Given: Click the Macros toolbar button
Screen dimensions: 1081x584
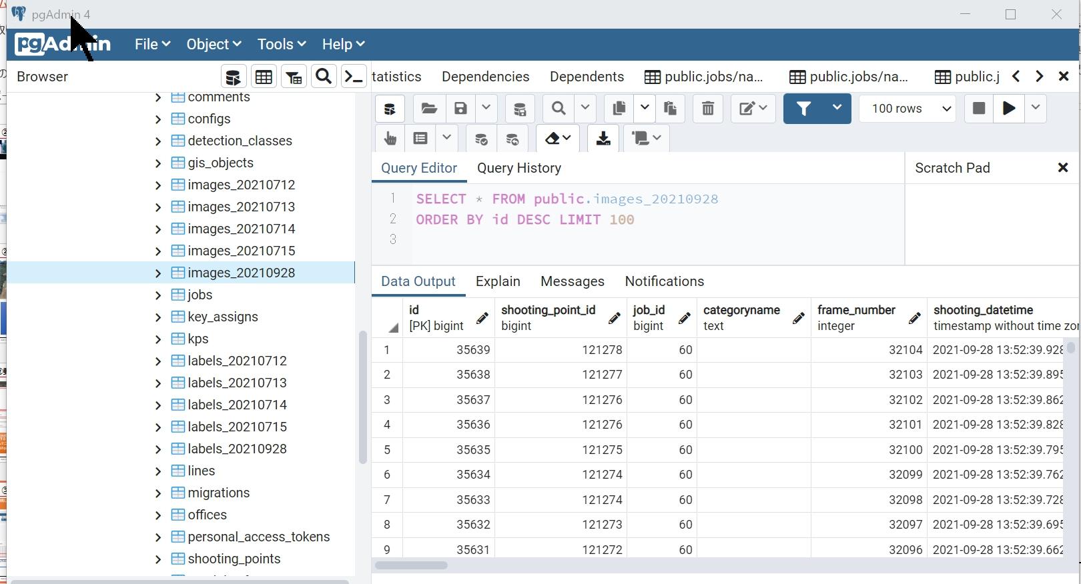Looking at the screenshot, I should tap(647, 138).
